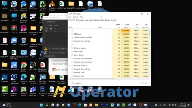Open the Topaz Sharpen AI desktop shortcut
The height and width of the screenshot is (108, 192).
(14, 79)
